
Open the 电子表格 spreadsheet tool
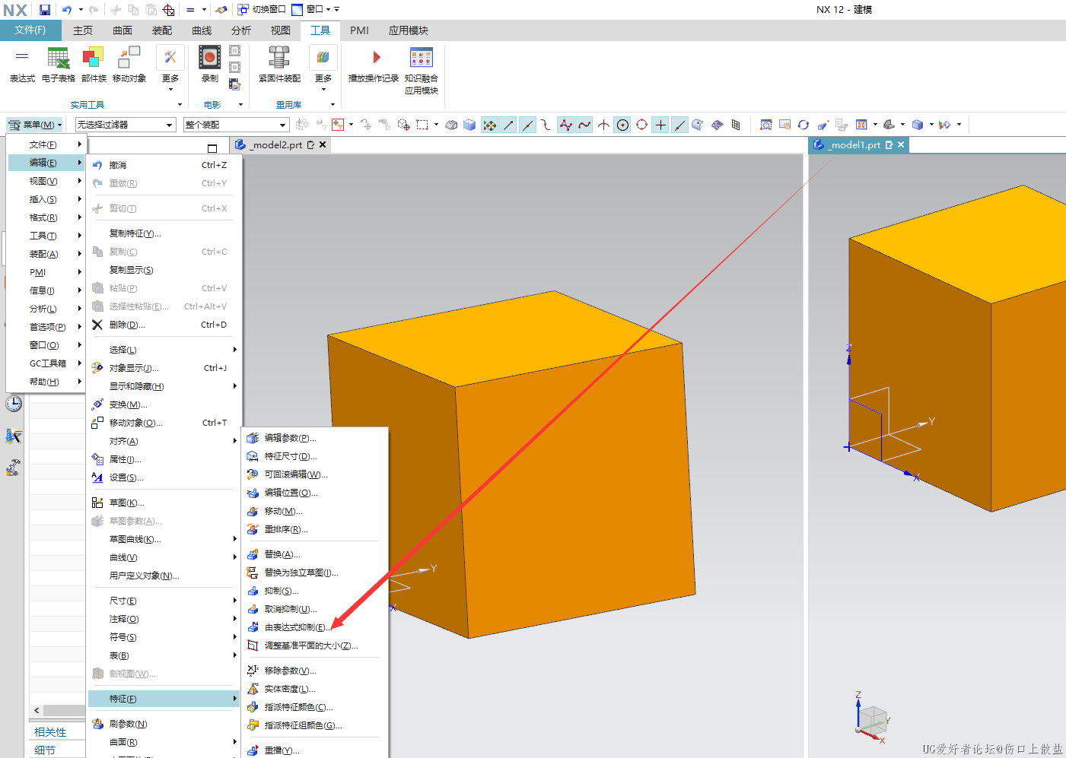pos(59,65)
